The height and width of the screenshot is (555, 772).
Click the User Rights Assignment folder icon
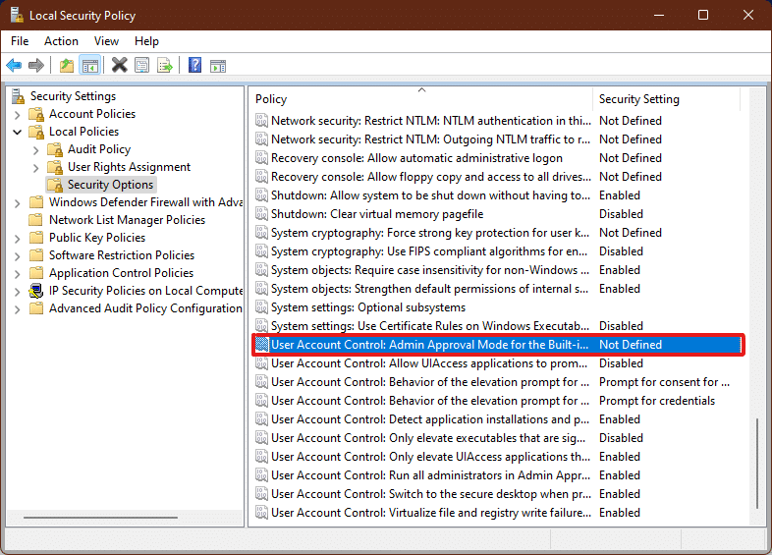pos(55,167)
